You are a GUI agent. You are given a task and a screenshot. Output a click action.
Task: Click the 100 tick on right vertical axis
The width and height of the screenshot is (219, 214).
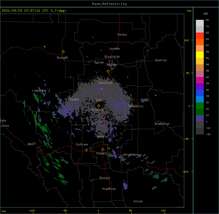click(x=186, y=40)
